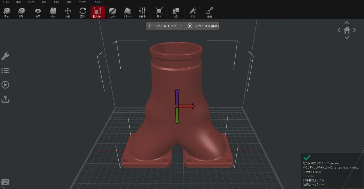
Task: Open the サポート (Support) tool
Action: pyautogui.click(x=127, y=12)
